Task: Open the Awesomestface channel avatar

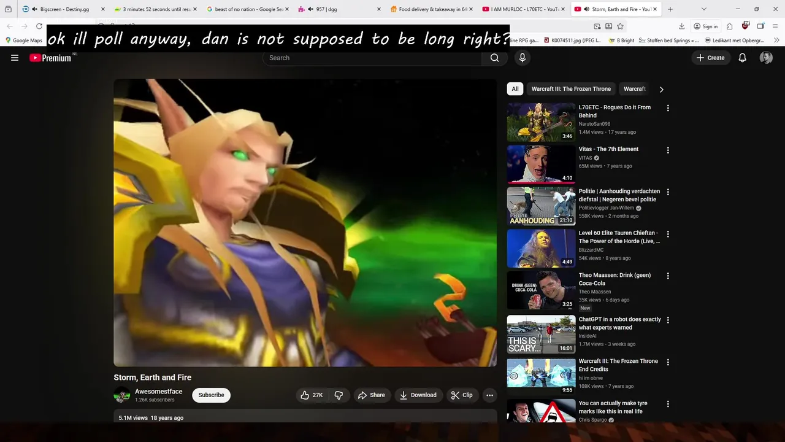Action: [x=121, y=395]
